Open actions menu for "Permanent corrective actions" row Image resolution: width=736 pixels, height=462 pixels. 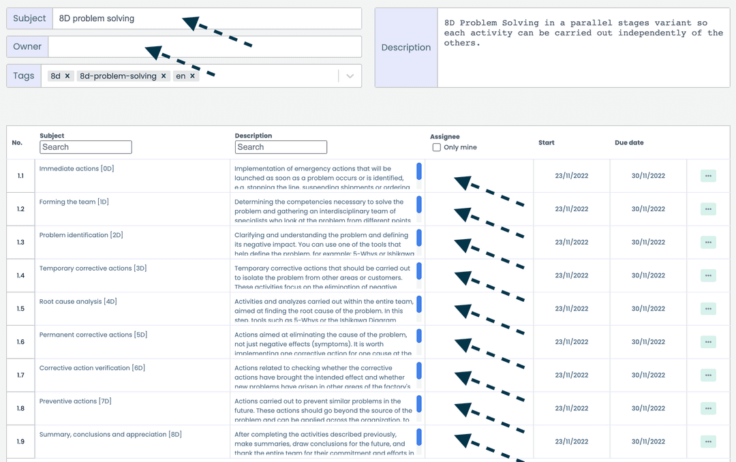[x=708, y=341]
